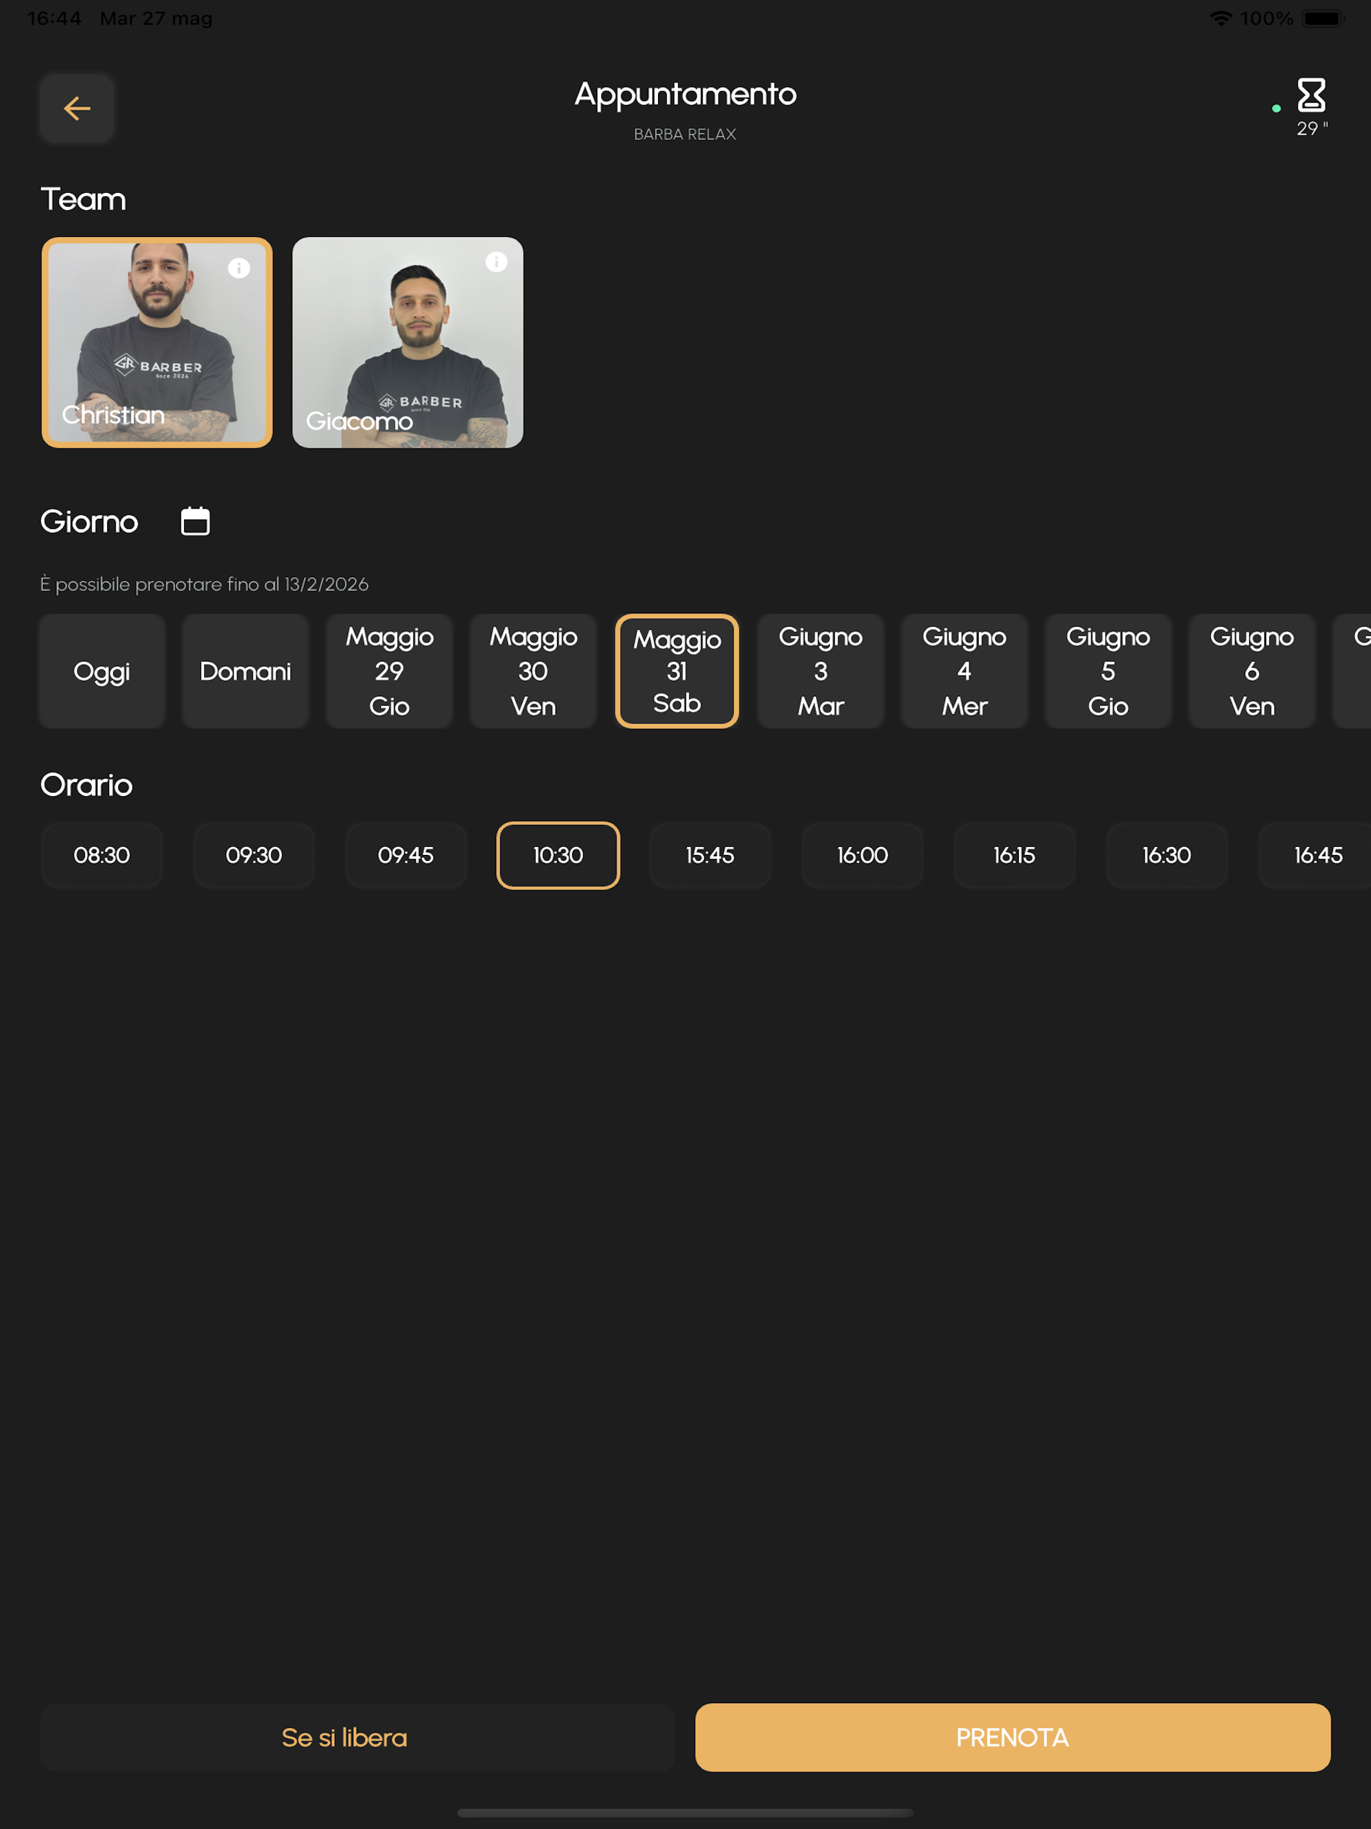Screen dimensions: 1371x1829
Task: Select Christian's team card
Action: (157, 342)
